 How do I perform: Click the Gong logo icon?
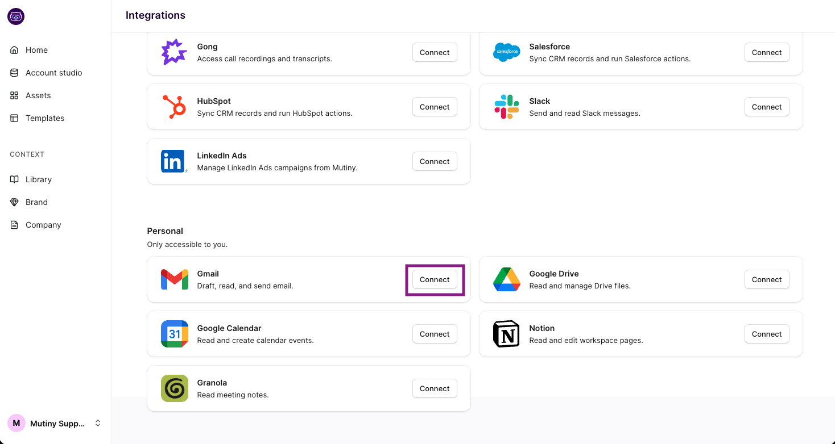pyautogui.click(x=174, y=52)
